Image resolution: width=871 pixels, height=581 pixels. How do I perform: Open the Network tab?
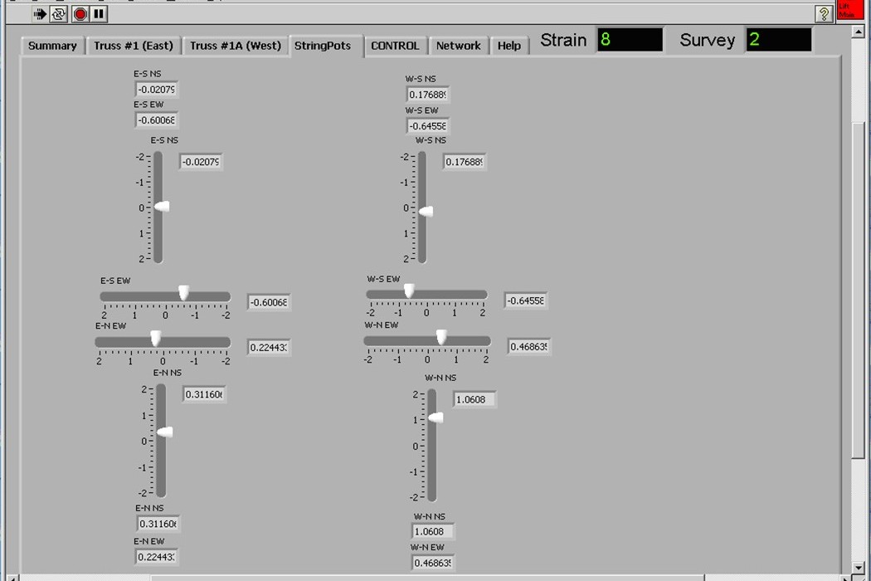pyautogui.click(x=458, y=46)
